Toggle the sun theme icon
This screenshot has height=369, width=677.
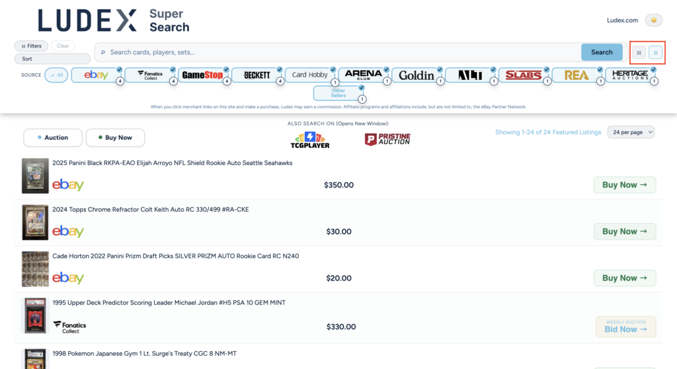click(x=654, y=20)
